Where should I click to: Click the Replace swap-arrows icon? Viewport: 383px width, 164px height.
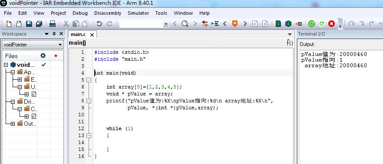click(x=205, y=24)
